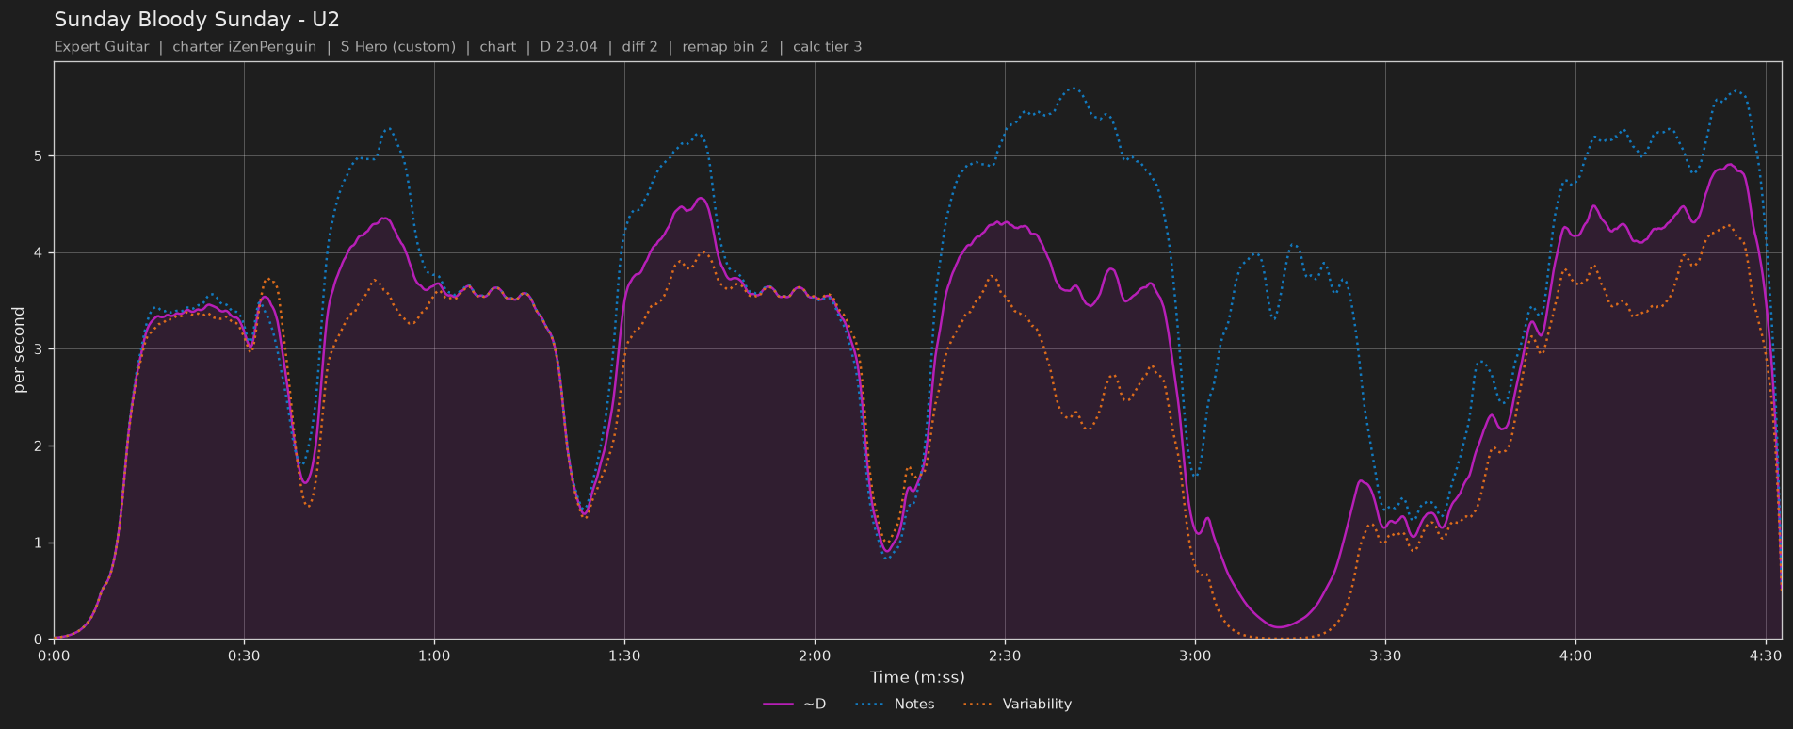The image size is (1793, 729).
Task: Click the D 23.04 value in subtitle
Action: [x=569, y=47]
